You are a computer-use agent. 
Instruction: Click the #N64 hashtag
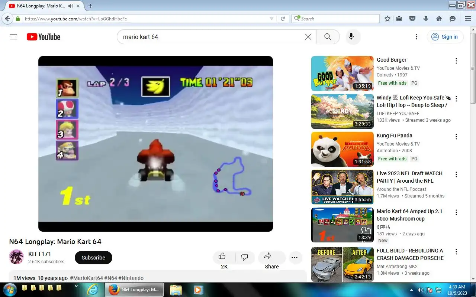[x=110, y=278]
